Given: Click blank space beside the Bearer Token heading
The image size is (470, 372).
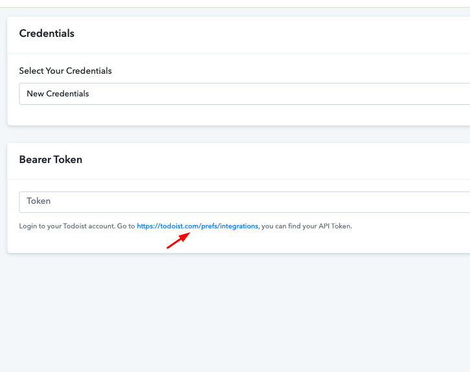Looking at the screenshot, I should (x=259, y=159).
